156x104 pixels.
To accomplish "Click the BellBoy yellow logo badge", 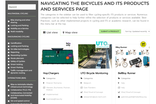I will 143,44.
